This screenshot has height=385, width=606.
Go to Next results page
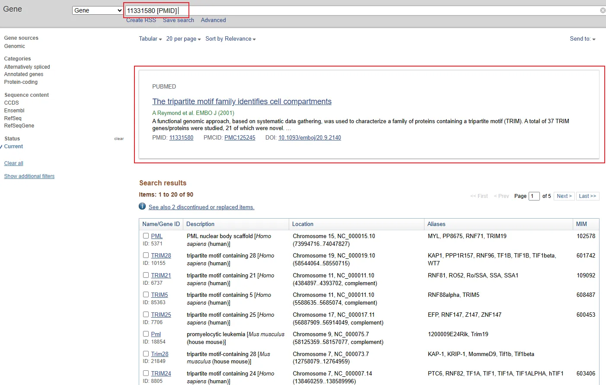tap(564, 196)
